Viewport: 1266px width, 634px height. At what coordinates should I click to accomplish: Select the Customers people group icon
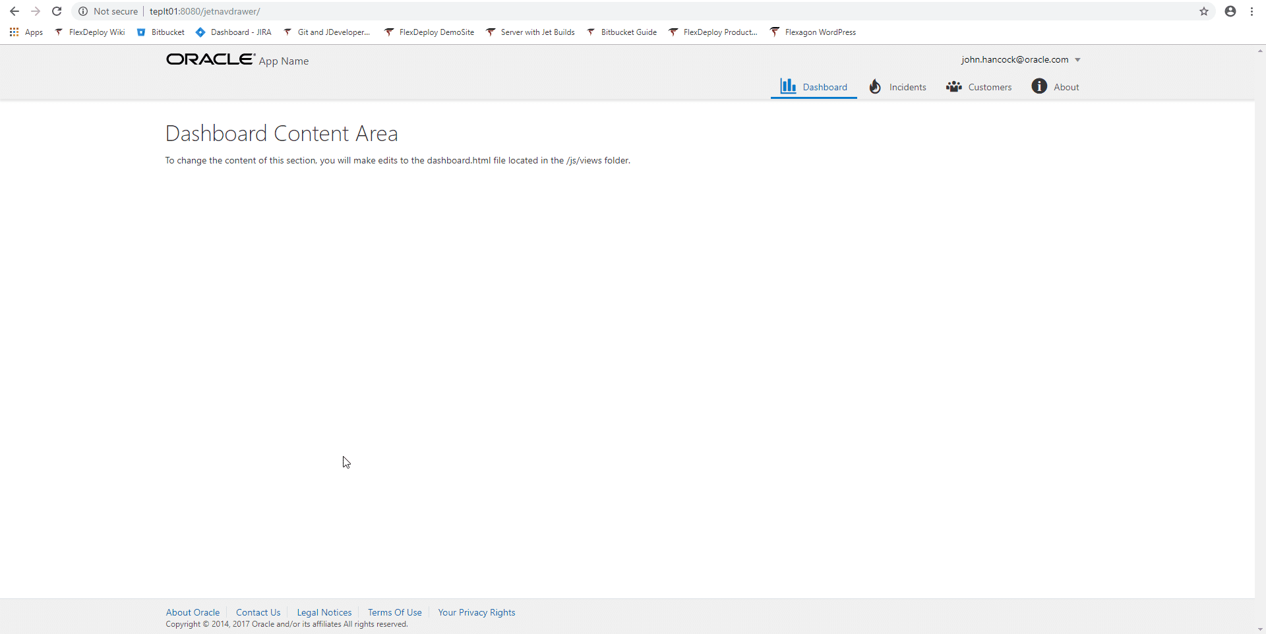[953, 86]
